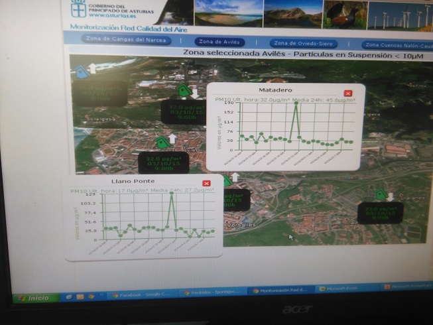
Task: Open the Windows Inicio start button
Action: pos(33,296)
